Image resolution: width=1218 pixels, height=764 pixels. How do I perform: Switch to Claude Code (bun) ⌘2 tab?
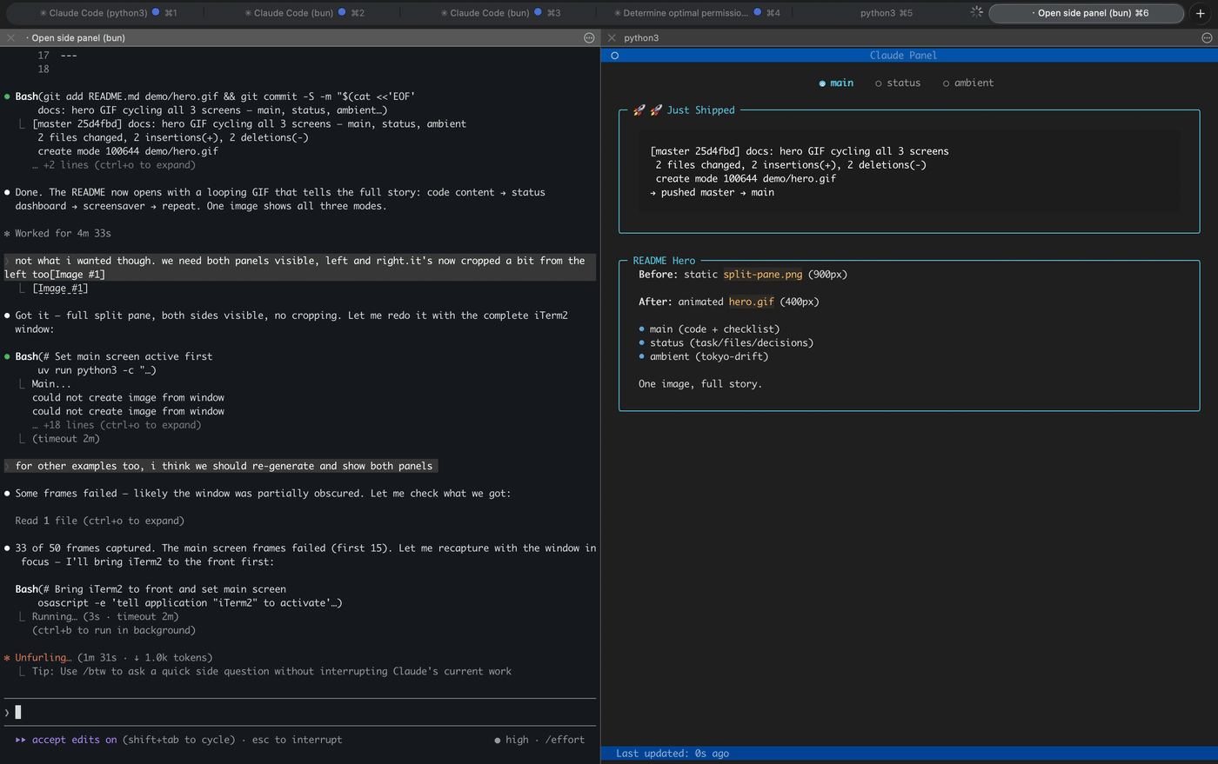[x=304, y=13]
